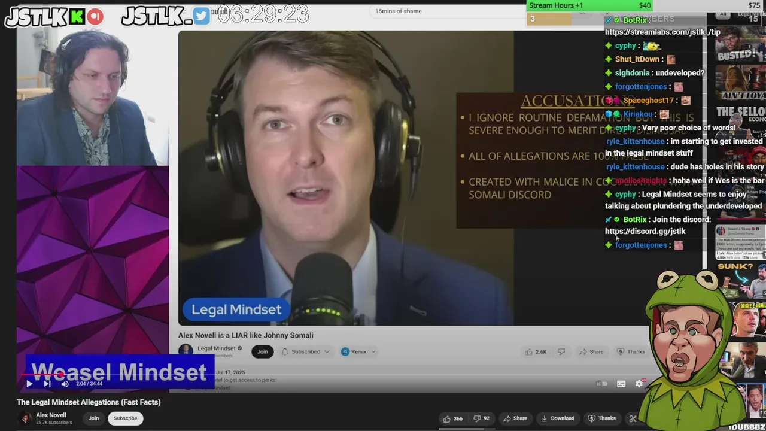Click dislike thumb beside 2.6K likes
Screen dimensions: 766x431
(x=561, y=351)
